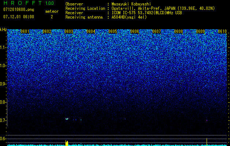Click the kHz axis unit label
The image size is (230, 146).
3,30
